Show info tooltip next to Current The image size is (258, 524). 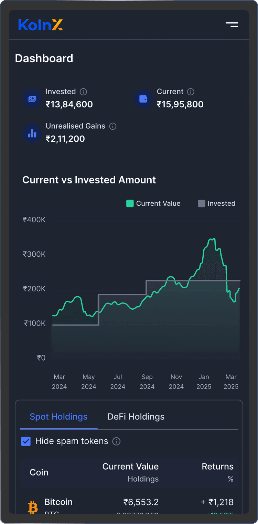pos(191,92)
